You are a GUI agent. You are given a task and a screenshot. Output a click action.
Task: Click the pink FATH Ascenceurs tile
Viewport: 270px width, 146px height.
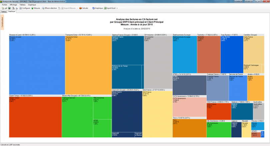click(189, 107)
